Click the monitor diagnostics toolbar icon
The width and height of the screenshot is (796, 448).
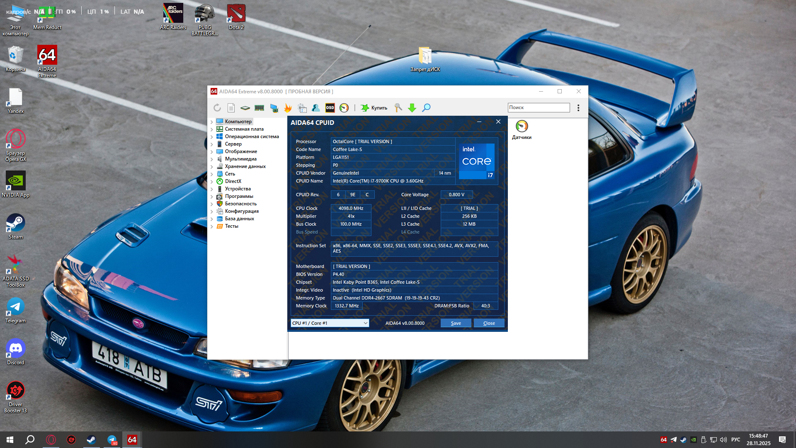click(x=274, y=108)
